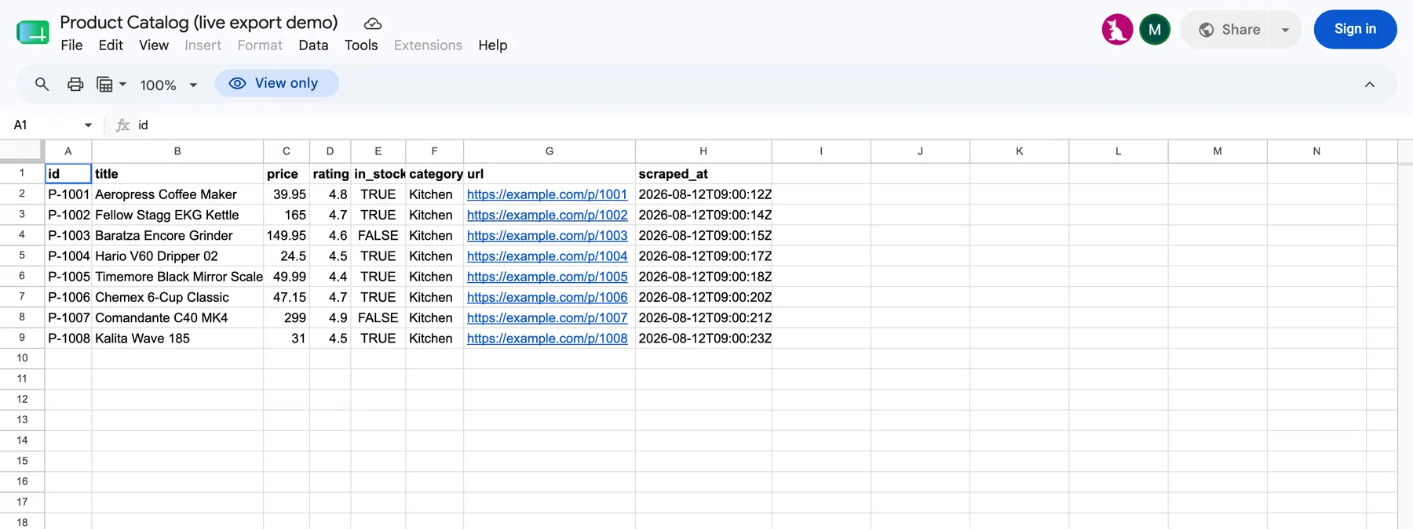Screen dimensions: 1413x529
Task: Open link example.com/p/1004
Action: (x=547, y=256)
